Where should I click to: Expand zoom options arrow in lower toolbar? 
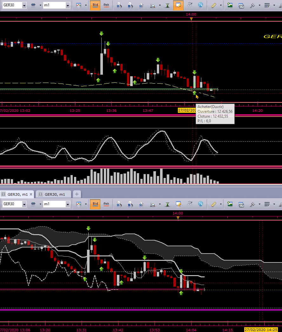point(160,204)
